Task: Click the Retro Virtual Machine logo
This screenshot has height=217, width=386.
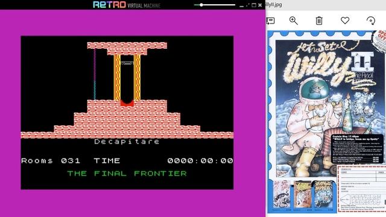Action: [x=127, y=5]
